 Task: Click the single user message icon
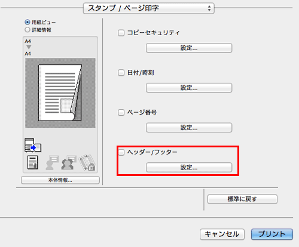pos(51,162)
